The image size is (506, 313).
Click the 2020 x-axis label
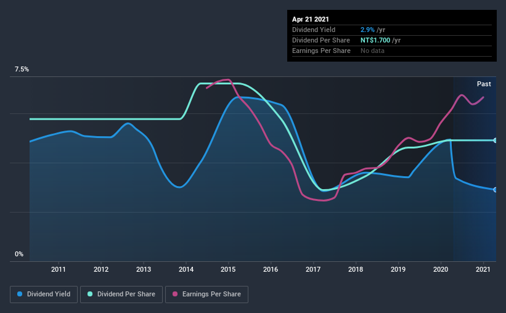tap(441, 269)
